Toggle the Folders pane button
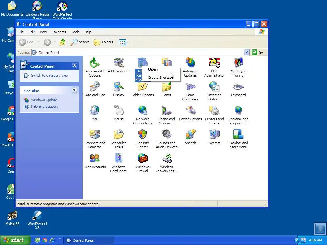 103,42
